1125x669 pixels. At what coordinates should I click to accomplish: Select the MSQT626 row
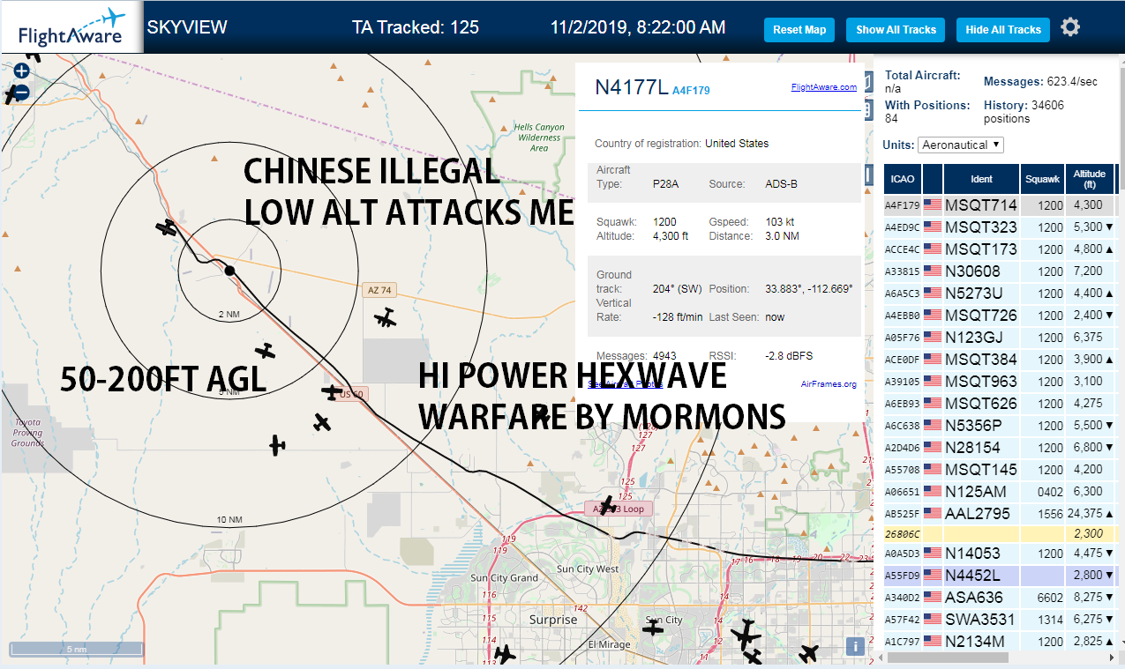pyautogui.click(x=1000, y=404)
